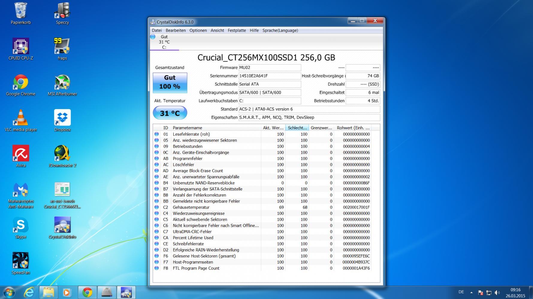Select the JDownloader 2 desktop icon
This screenshot has height=299, width=533.
tap(62, 156)
